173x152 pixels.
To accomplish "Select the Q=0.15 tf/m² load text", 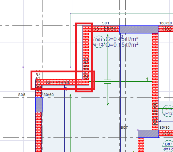I will 122,45.
